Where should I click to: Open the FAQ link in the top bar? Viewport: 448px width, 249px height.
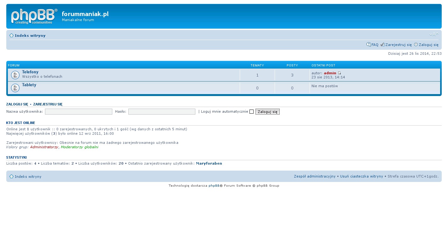pyautogui.click(x=375, y=45)
